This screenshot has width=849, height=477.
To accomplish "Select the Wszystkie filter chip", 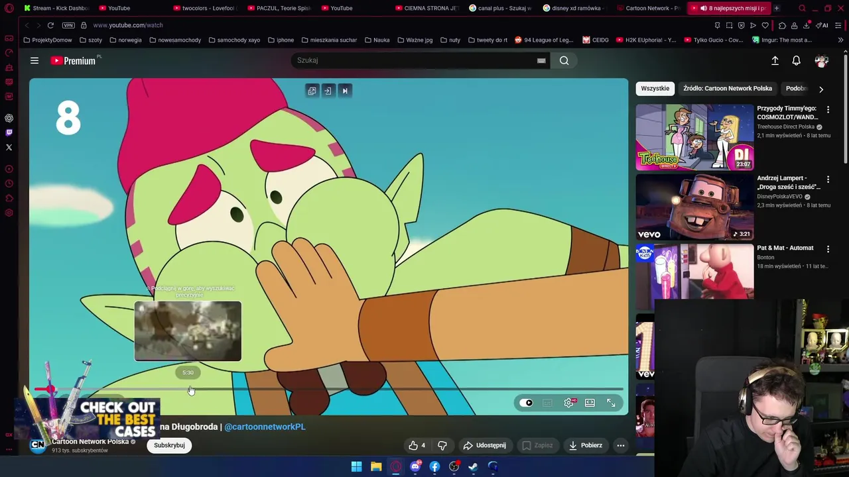I will (655, 88).
